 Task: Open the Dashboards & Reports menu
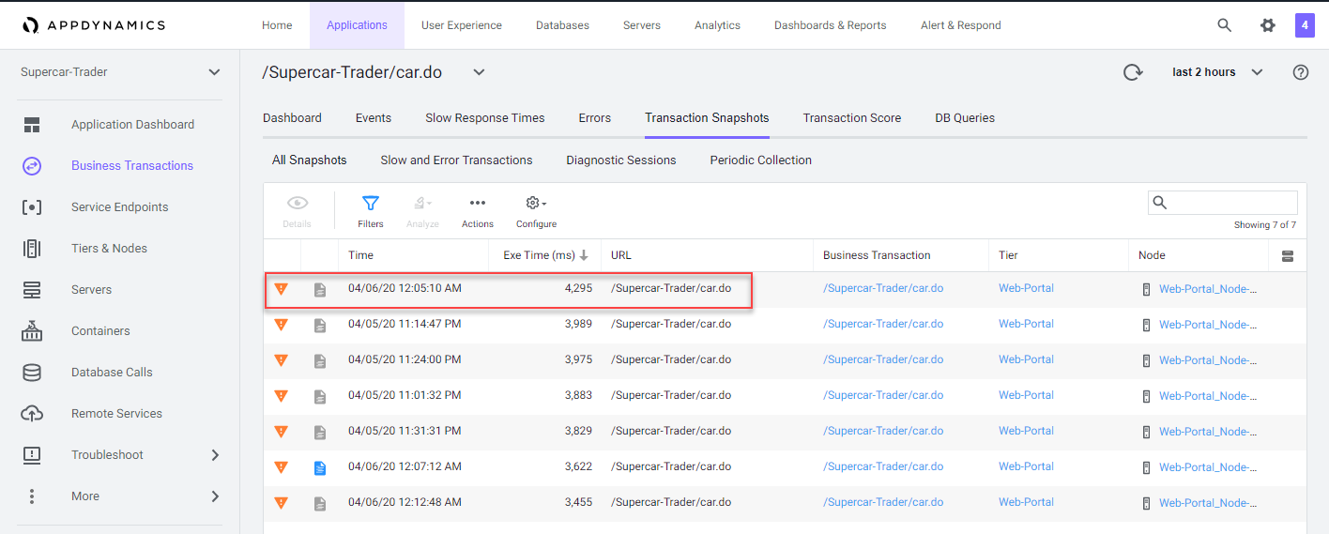point(831,25)
